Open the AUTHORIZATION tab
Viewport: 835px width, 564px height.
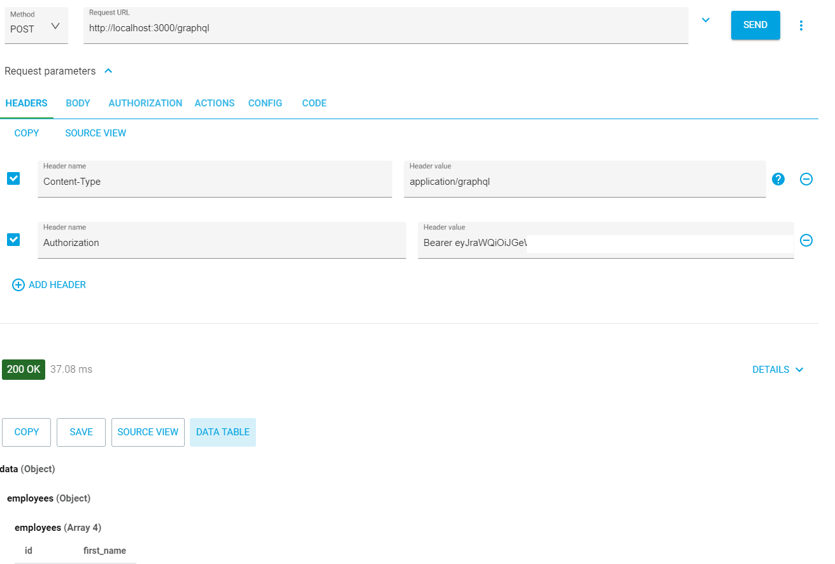pyautogui.click(x=145, y=103)
